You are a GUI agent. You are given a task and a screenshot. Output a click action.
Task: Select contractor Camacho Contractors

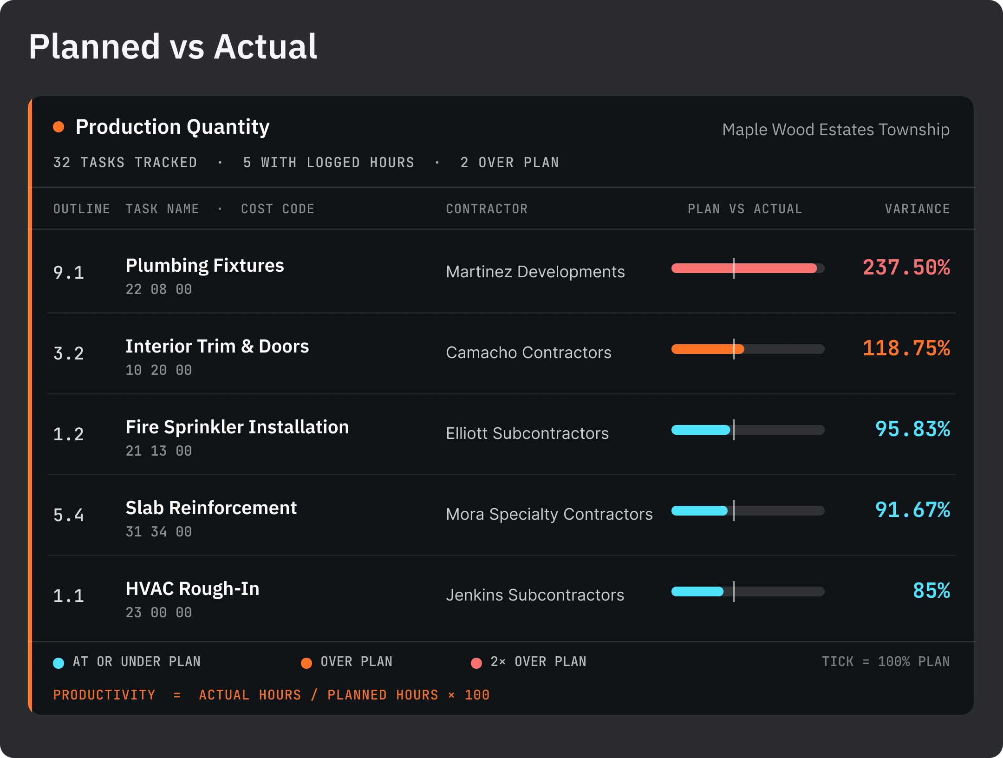click(x=529, y=353)
